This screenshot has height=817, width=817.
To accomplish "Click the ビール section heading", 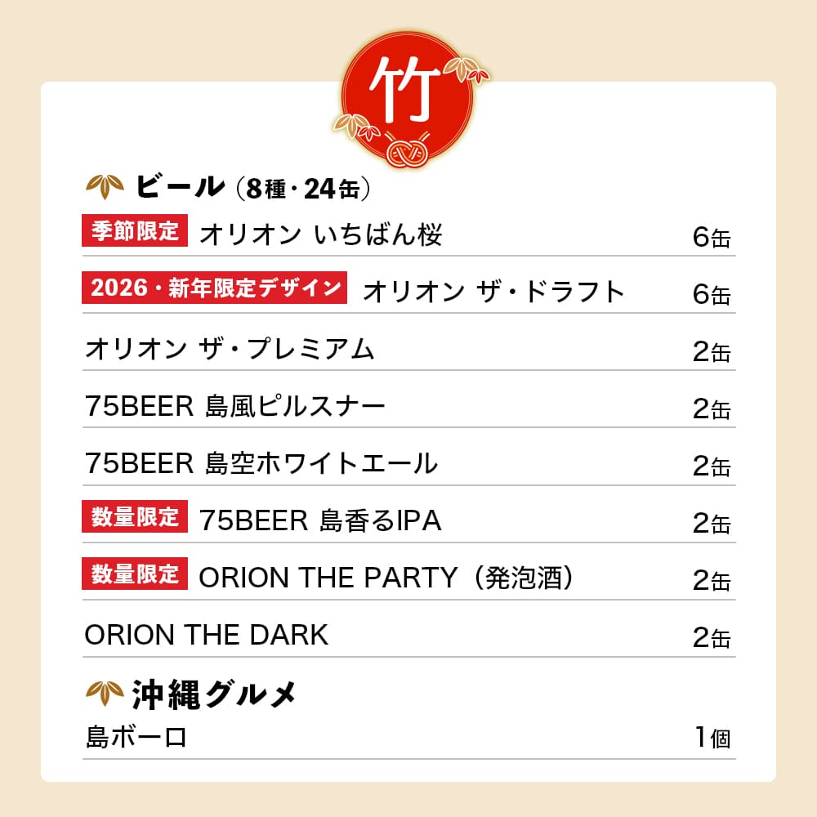I will pyautogui.click(x=179, y=187).
